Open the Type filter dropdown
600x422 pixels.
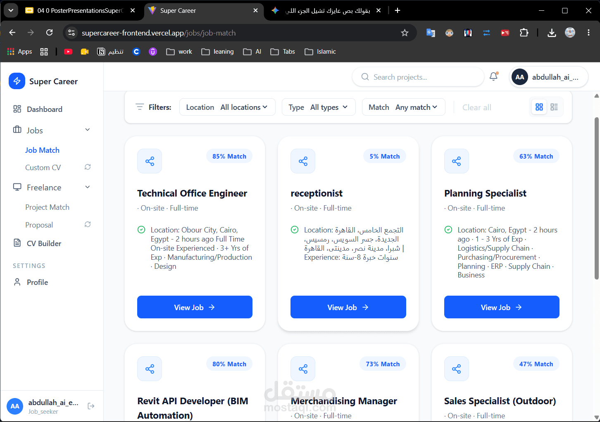point(319,107)
